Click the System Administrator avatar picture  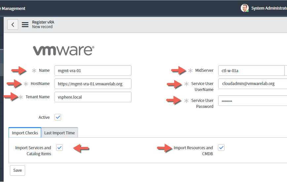pos(244,8)
